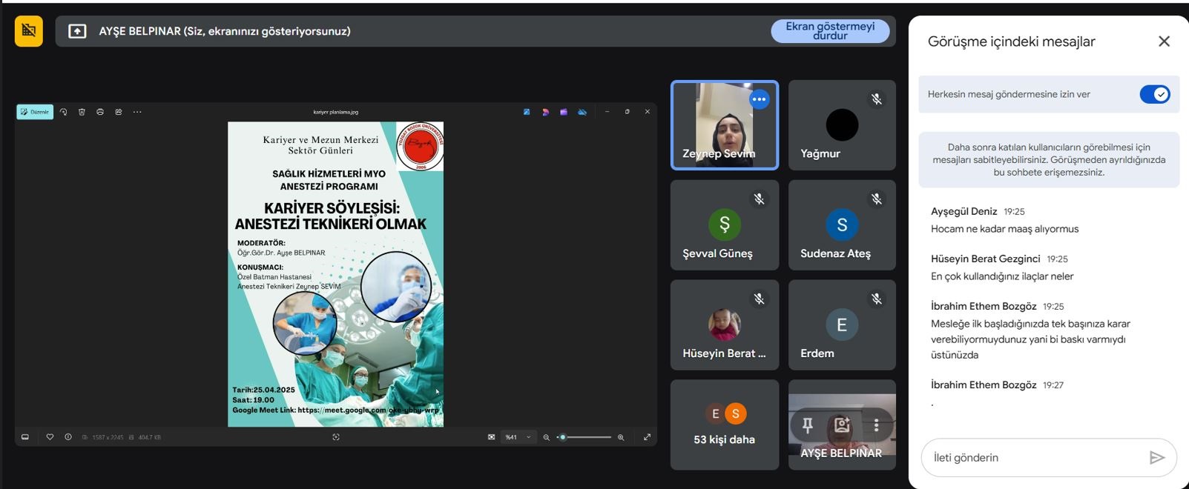Click the screen presenting icon beside AYŞE BELPINAR
The width and height of the screenshot is (1189, 489).
pos(77,31)
